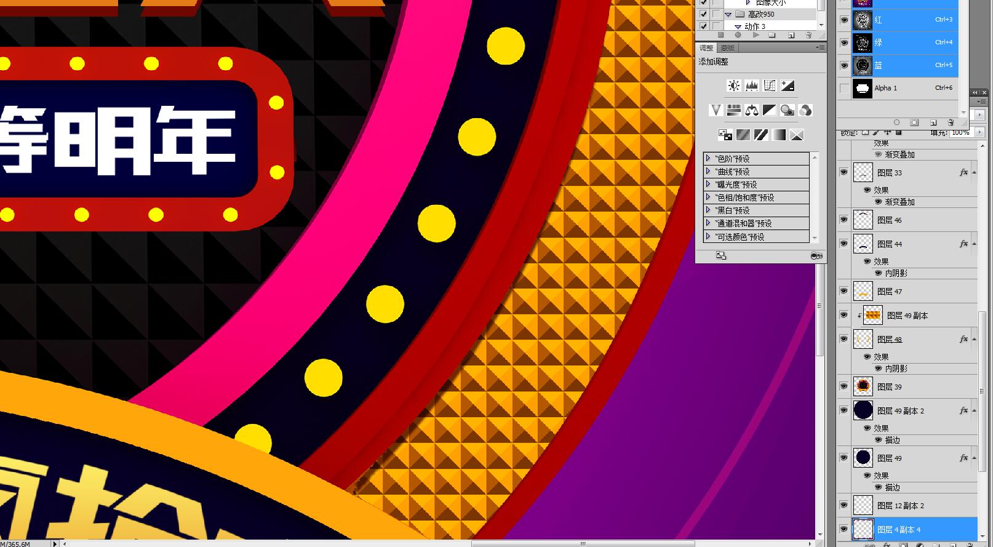Expand the "曲线"预设 list
993x547 pixels.
[708, 171]
